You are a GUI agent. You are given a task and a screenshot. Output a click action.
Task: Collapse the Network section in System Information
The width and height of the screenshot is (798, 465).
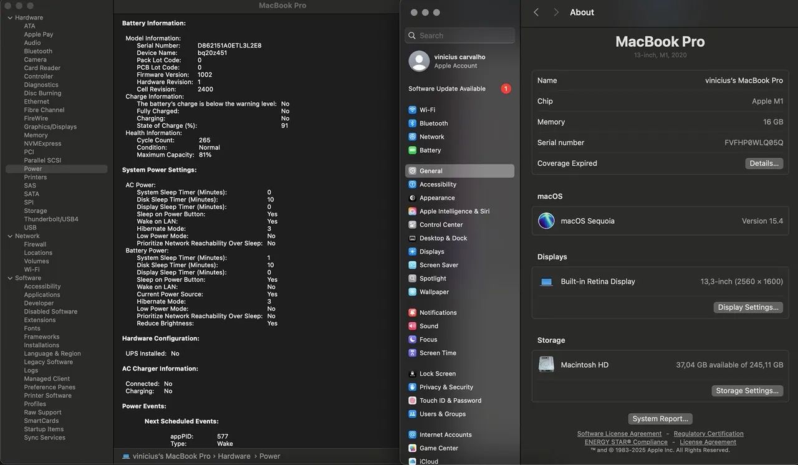click(x=10, y=236)
